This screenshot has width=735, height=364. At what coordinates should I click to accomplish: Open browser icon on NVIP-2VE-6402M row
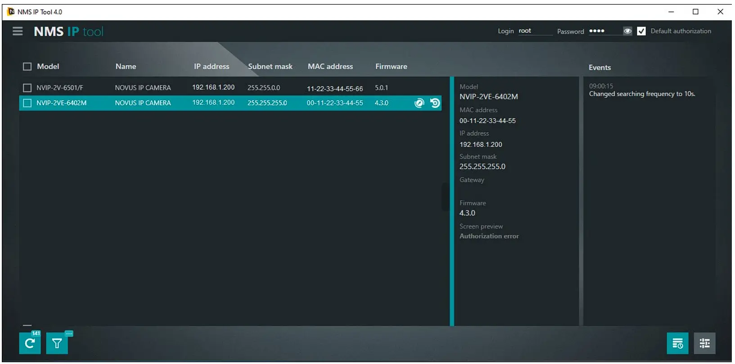click(x=419, y=103)
